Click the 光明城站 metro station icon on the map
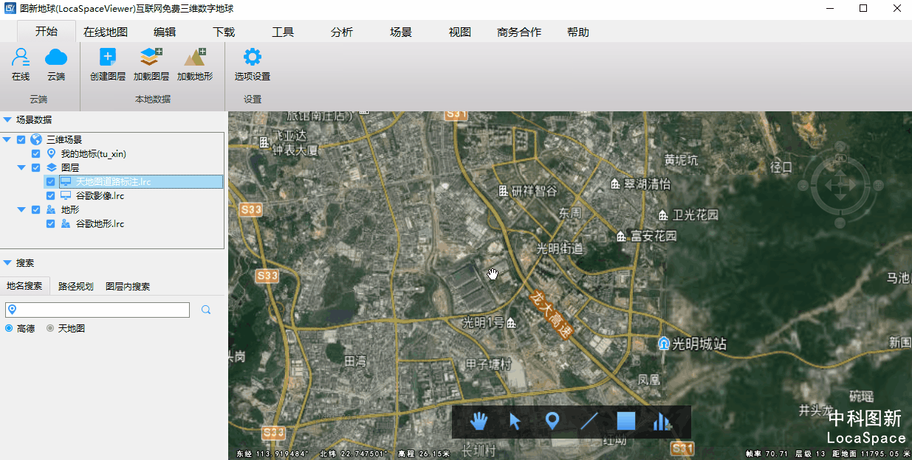 point(664,344)
